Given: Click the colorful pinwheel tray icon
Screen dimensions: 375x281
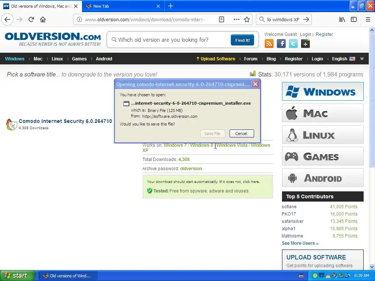Looking at the screenshot, I should [348, 276].
